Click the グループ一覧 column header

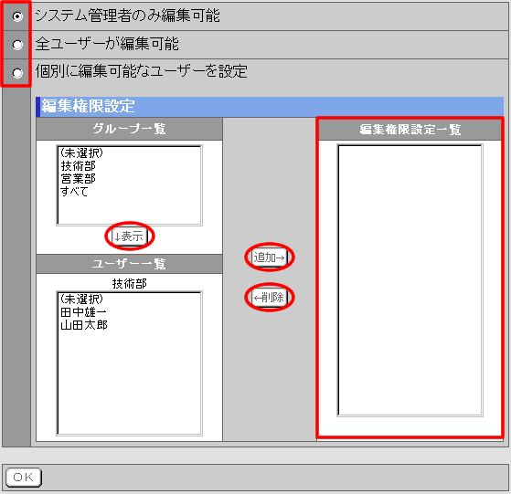click(x=130, y=129)
